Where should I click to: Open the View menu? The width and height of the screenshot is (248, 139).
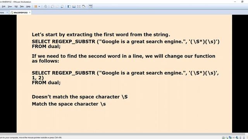[10, 7]
